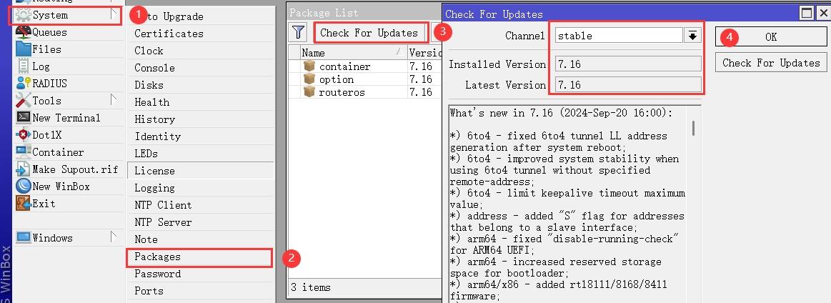Click the Log icon
Viewport: 831px width, 303px height.
coord(24,66)
